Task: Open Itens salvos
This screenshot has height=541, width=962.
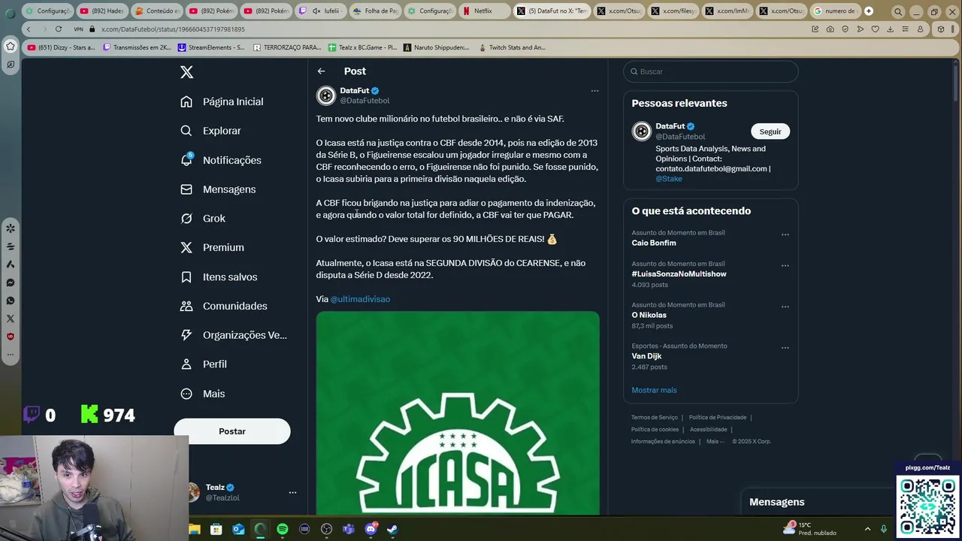Action: click(x=219, y=277)
